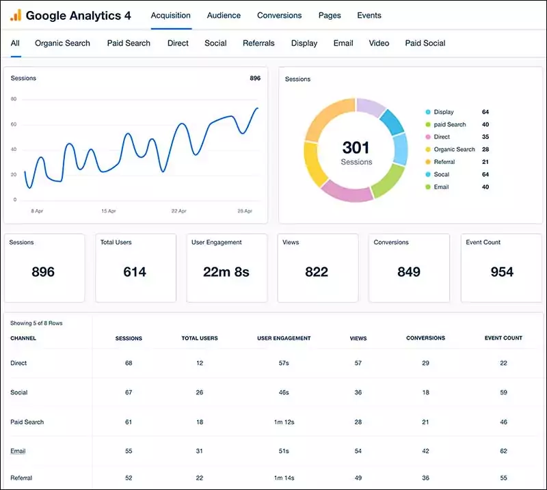Click the Organic Search legend value 28
This screenshot has width=547, height=490.
point(485,149)
